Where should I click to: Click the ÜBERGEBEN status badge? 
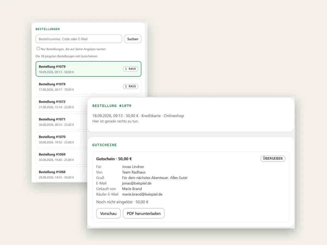(273, 158)
